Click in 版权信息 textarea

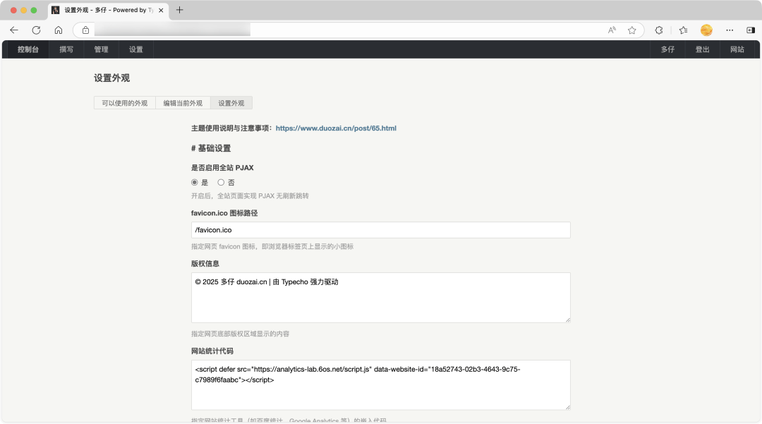pyautogui.click(x=380, y=298)
